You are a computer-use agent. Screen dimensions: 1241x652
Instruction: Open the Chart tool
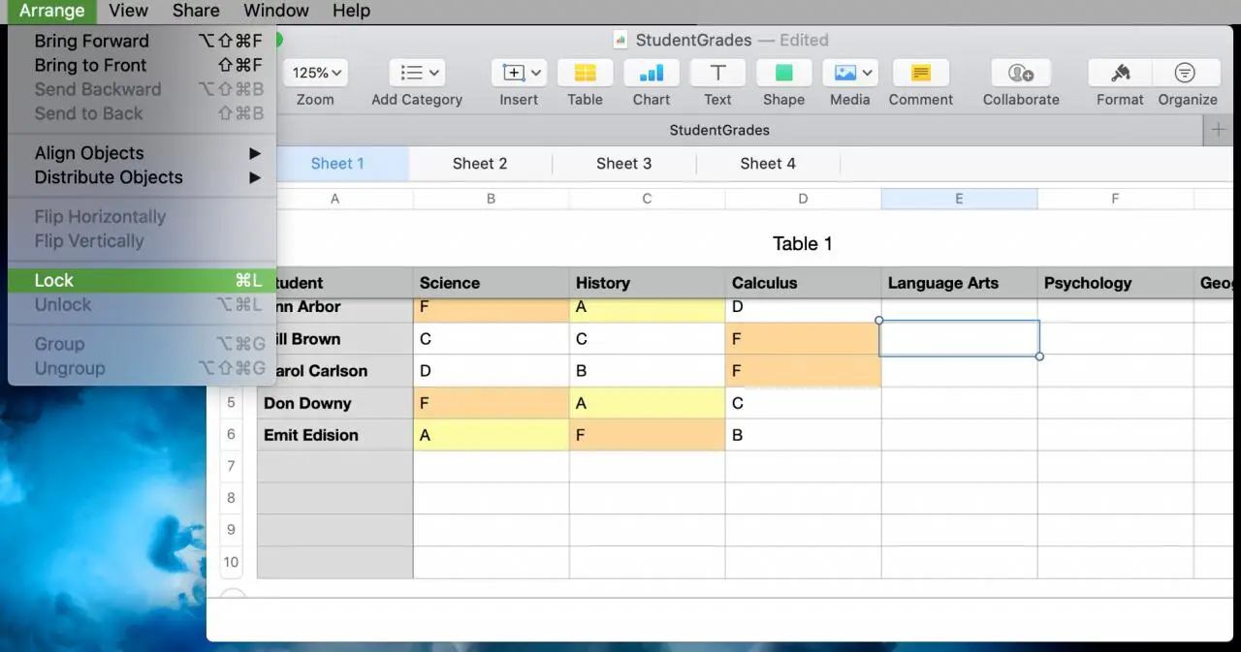click(652, 74)
